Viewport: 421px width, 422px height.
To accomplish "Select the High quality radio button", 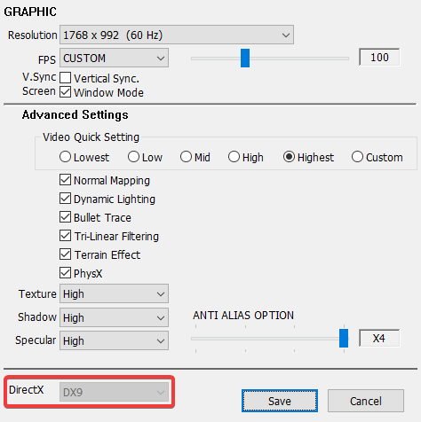I will 234,157.
